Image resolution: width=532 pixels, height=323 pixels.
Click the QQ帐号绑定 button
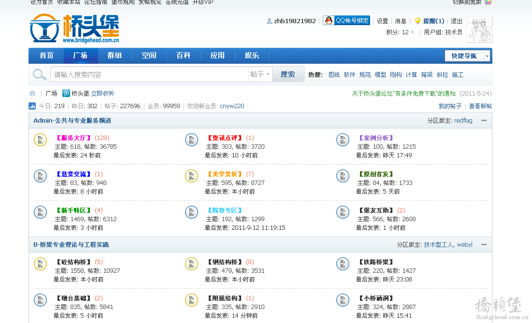click(346, 21)
